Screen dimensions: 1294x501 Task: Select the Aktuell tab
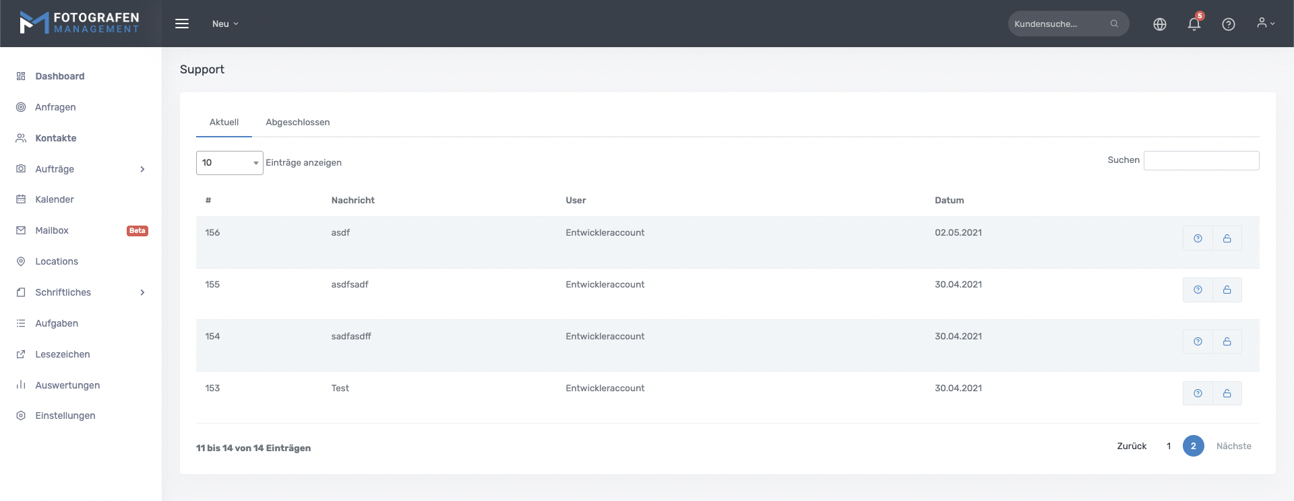point(224,123)
